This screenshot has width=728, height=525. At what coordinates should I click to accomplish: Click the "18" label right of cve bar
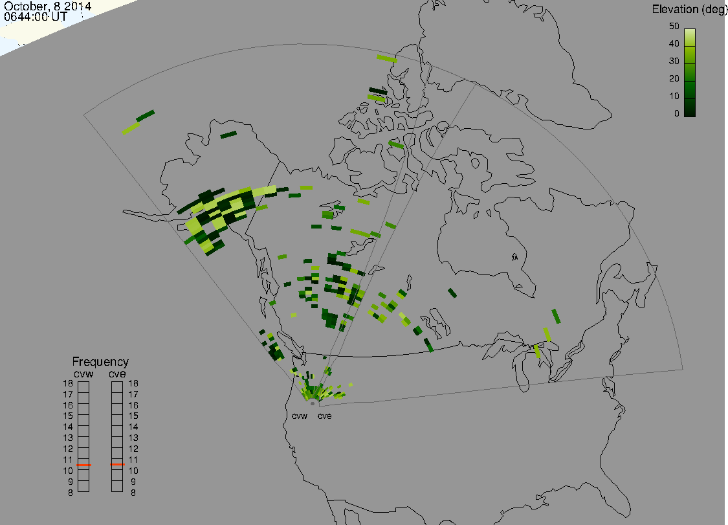click(133, 384)
